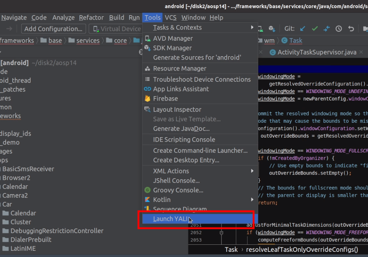Click Git update project arrow icon

pyautogui.click(x=303, y=28)
